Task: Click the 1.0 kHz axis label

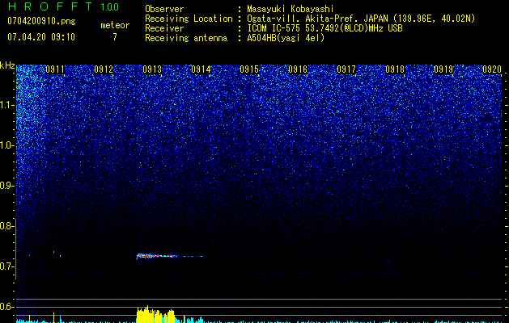Action: click(x=7, y=146)
